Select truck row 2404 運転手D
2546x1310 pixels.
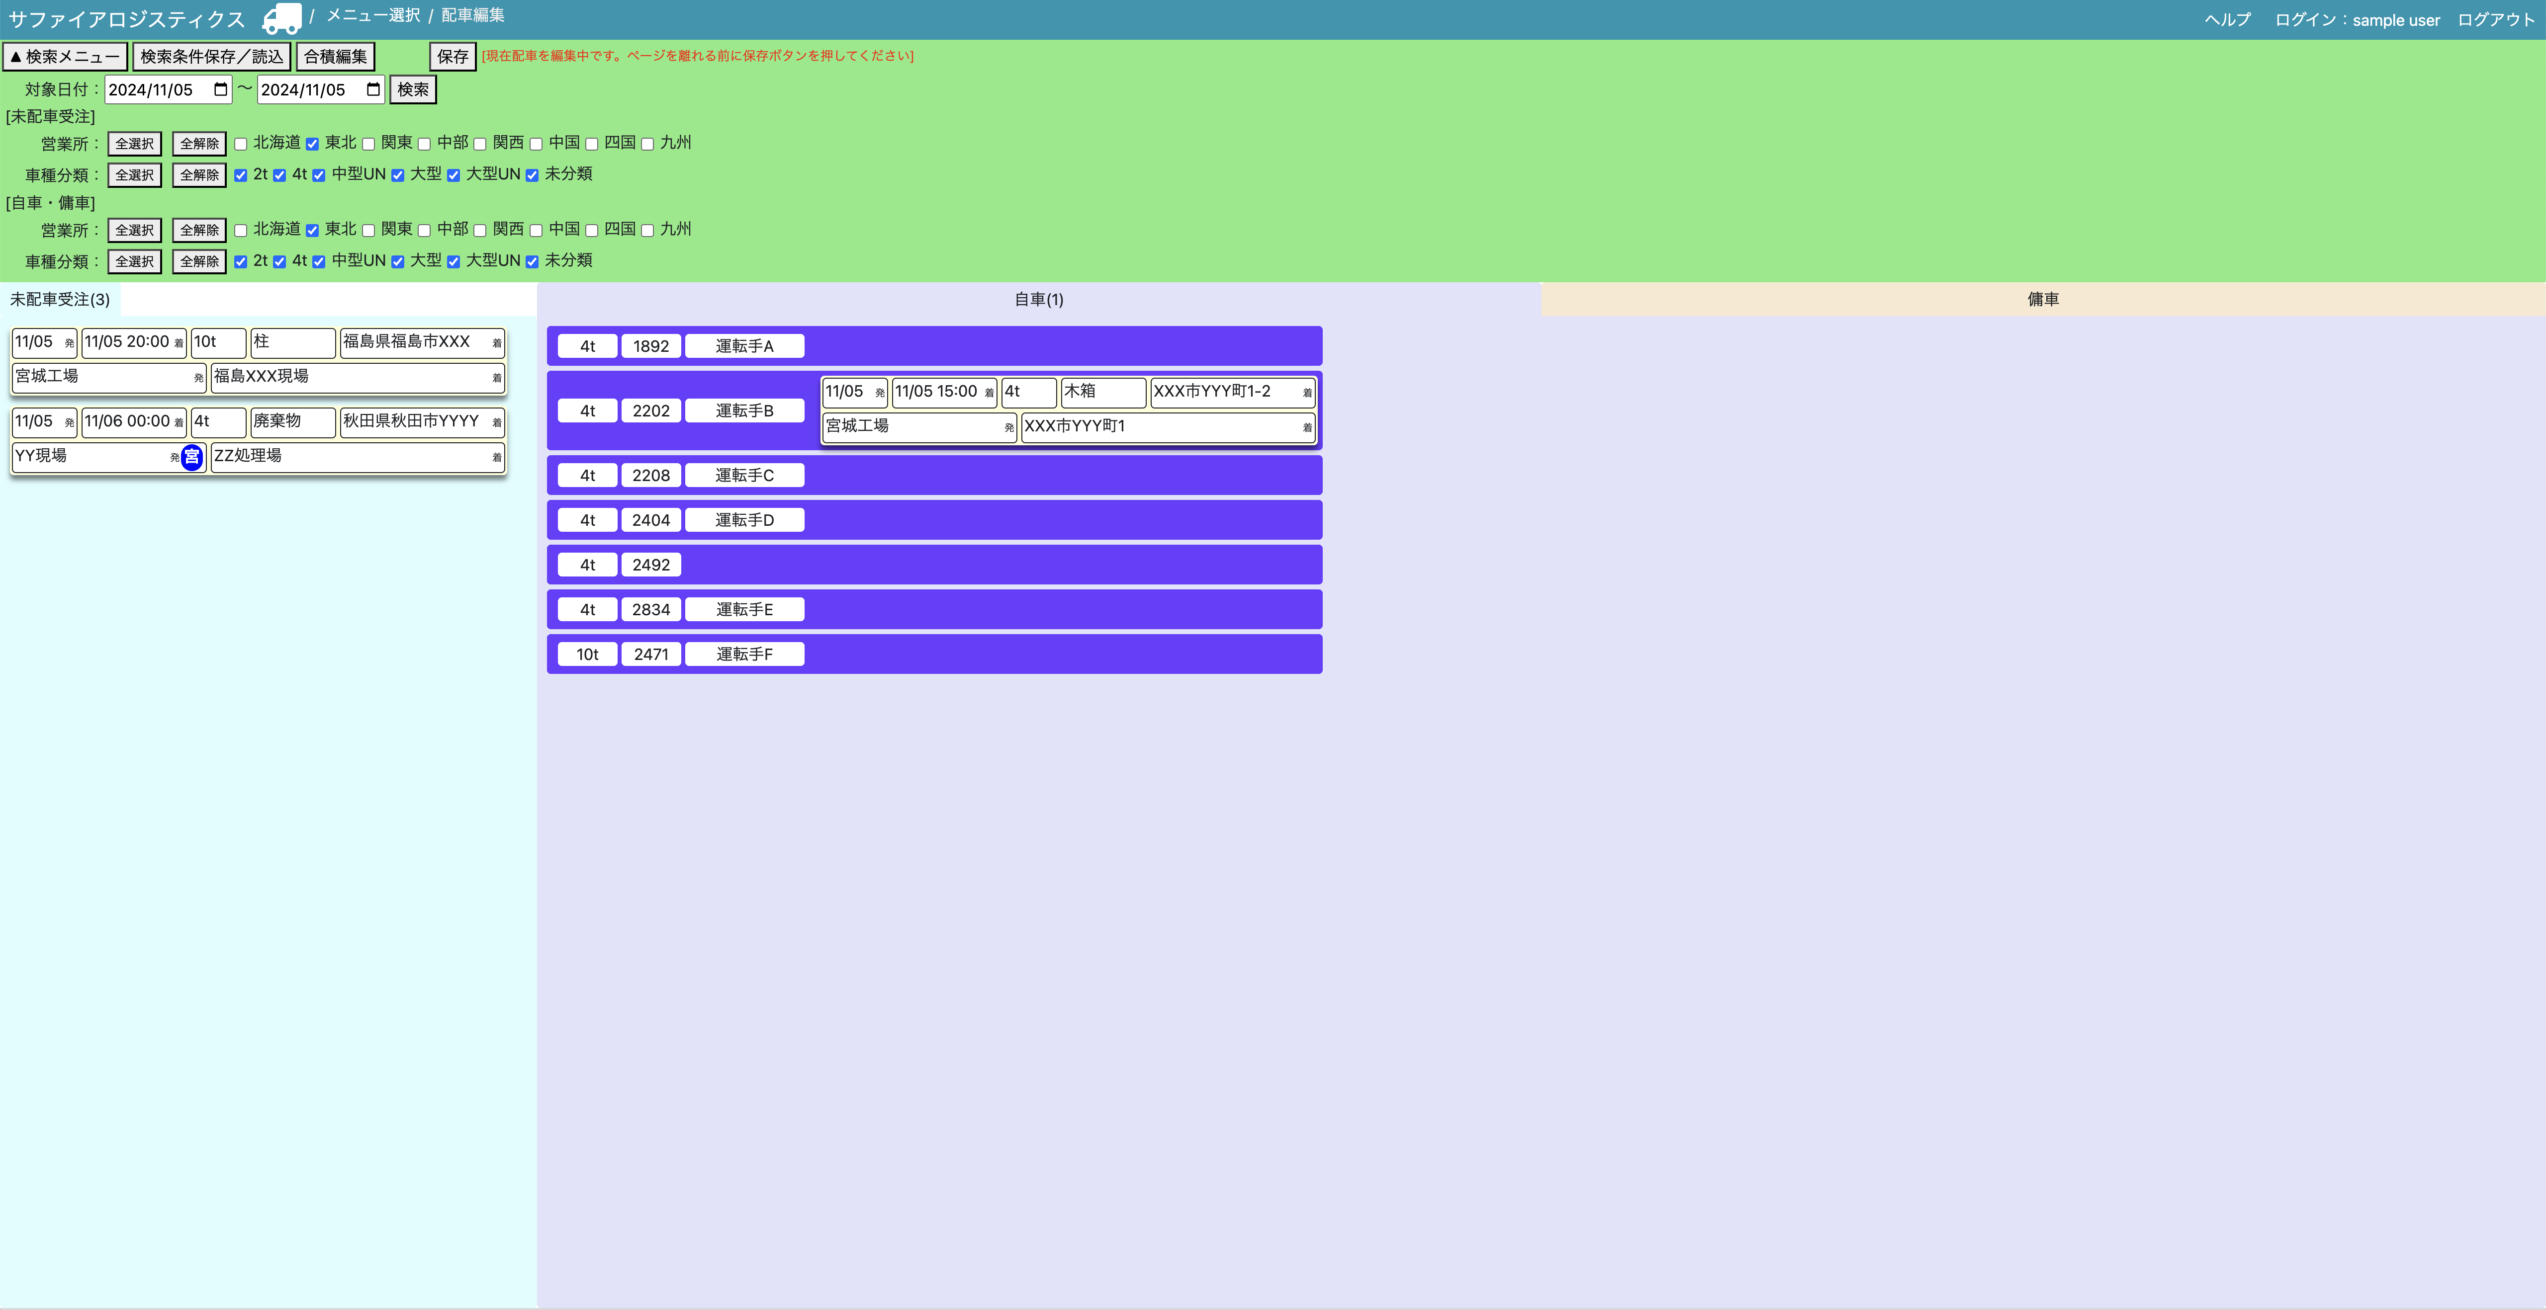tap(934, 520)
